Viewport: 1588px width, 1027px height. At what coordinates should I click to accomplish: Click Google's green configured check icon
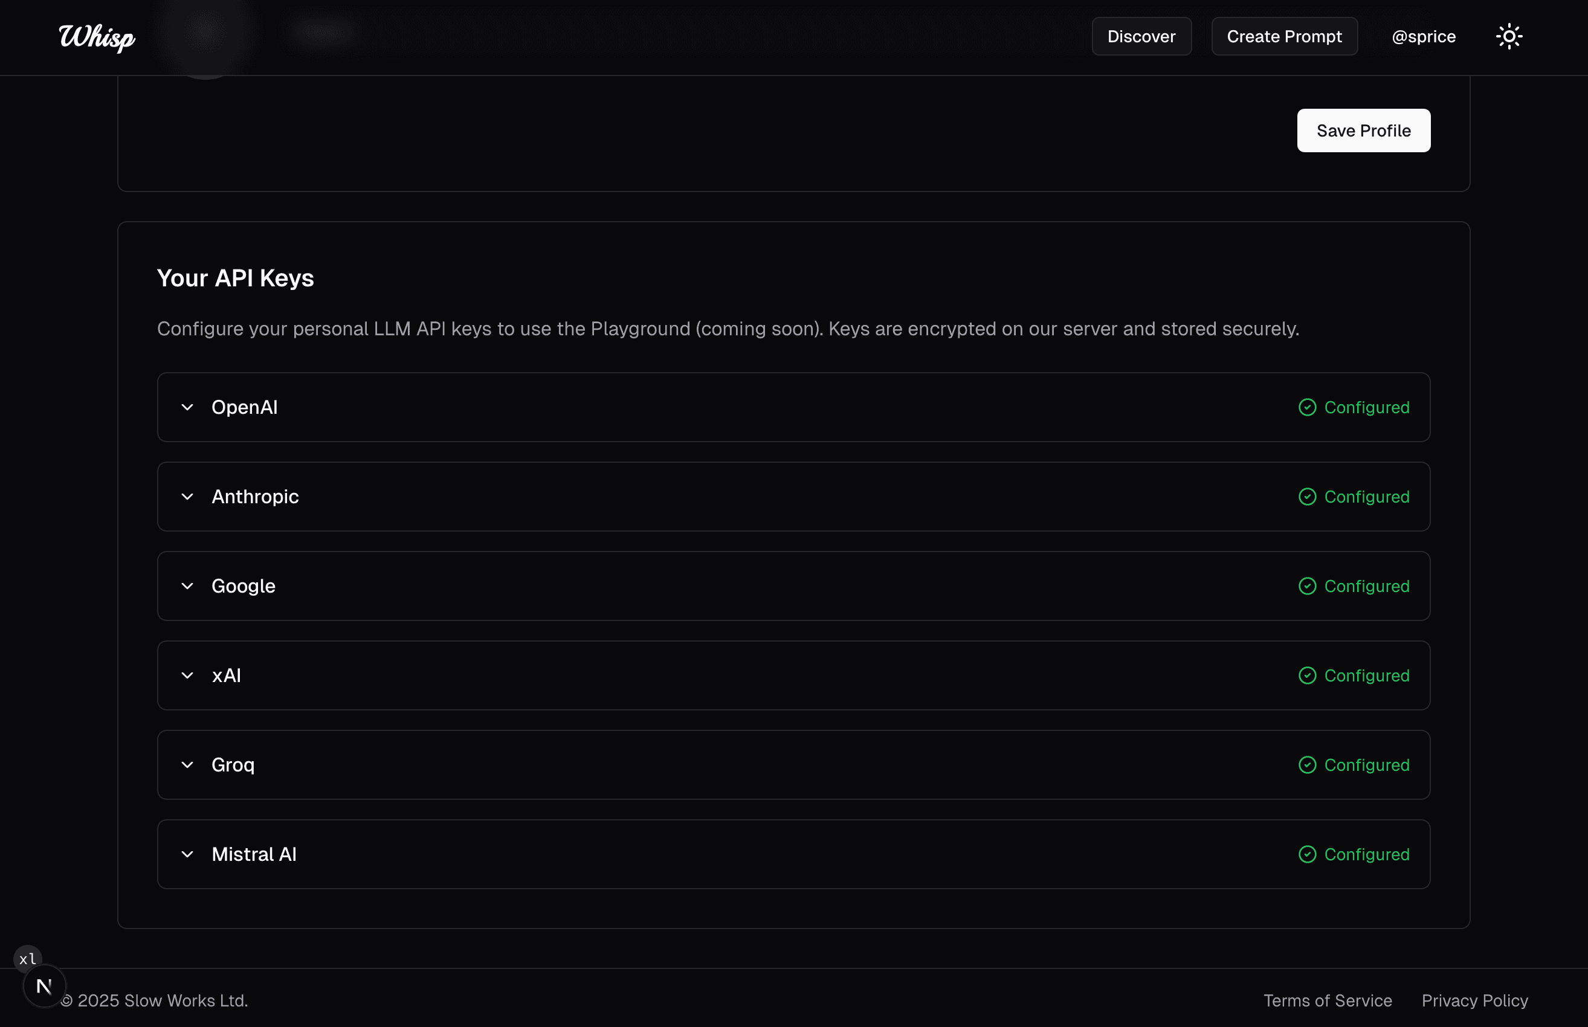click(1307, 586)
